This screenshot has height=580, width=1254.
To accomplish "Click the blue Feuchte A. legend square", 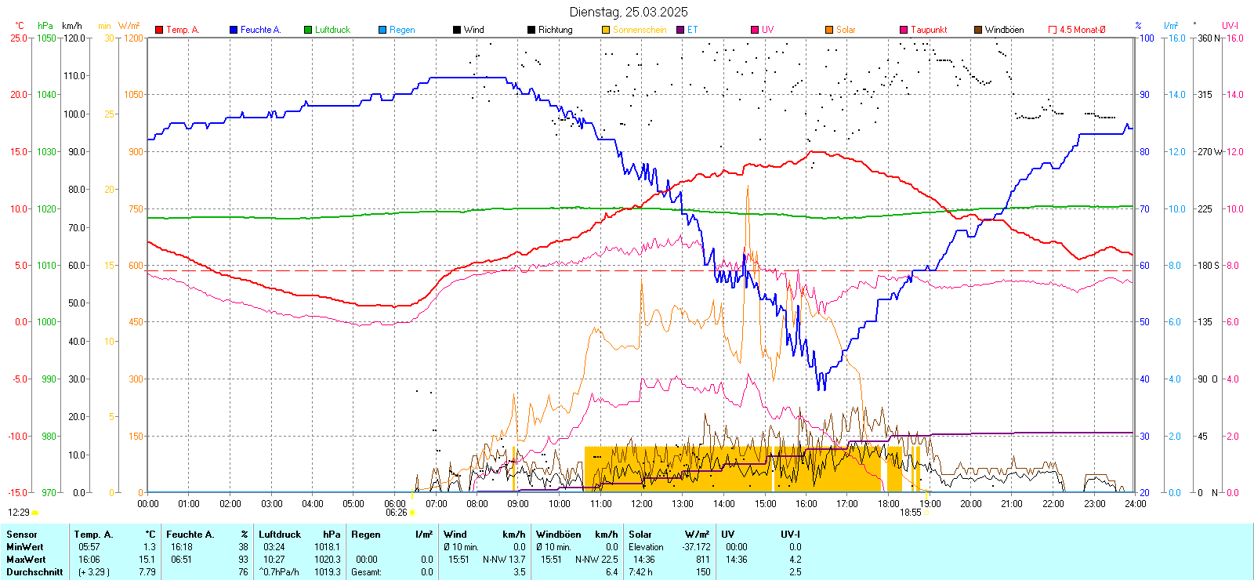I will [x=234, y=30].
